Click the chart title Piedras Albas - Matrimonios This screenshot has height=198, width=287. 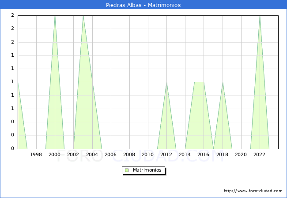143,5
